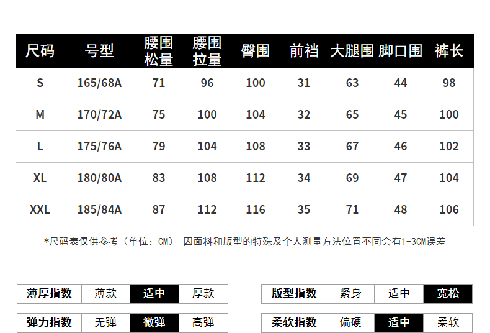The height and width of the screenshot is (333, 490).
Task: Select highlighted 适中 in the 薄厚指数 scale
Action: point(154,294)
